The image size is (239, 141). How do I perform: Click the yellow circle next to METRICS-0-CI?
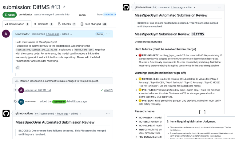(x=140, y=79)
